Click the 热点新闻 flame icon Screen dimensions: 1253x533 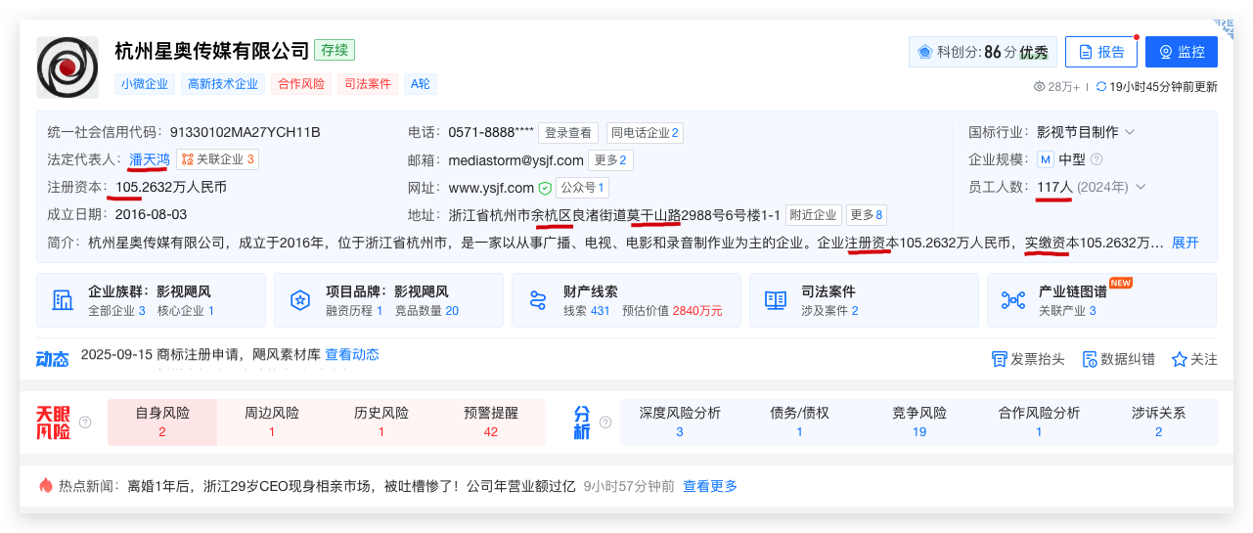pos(45,485)
